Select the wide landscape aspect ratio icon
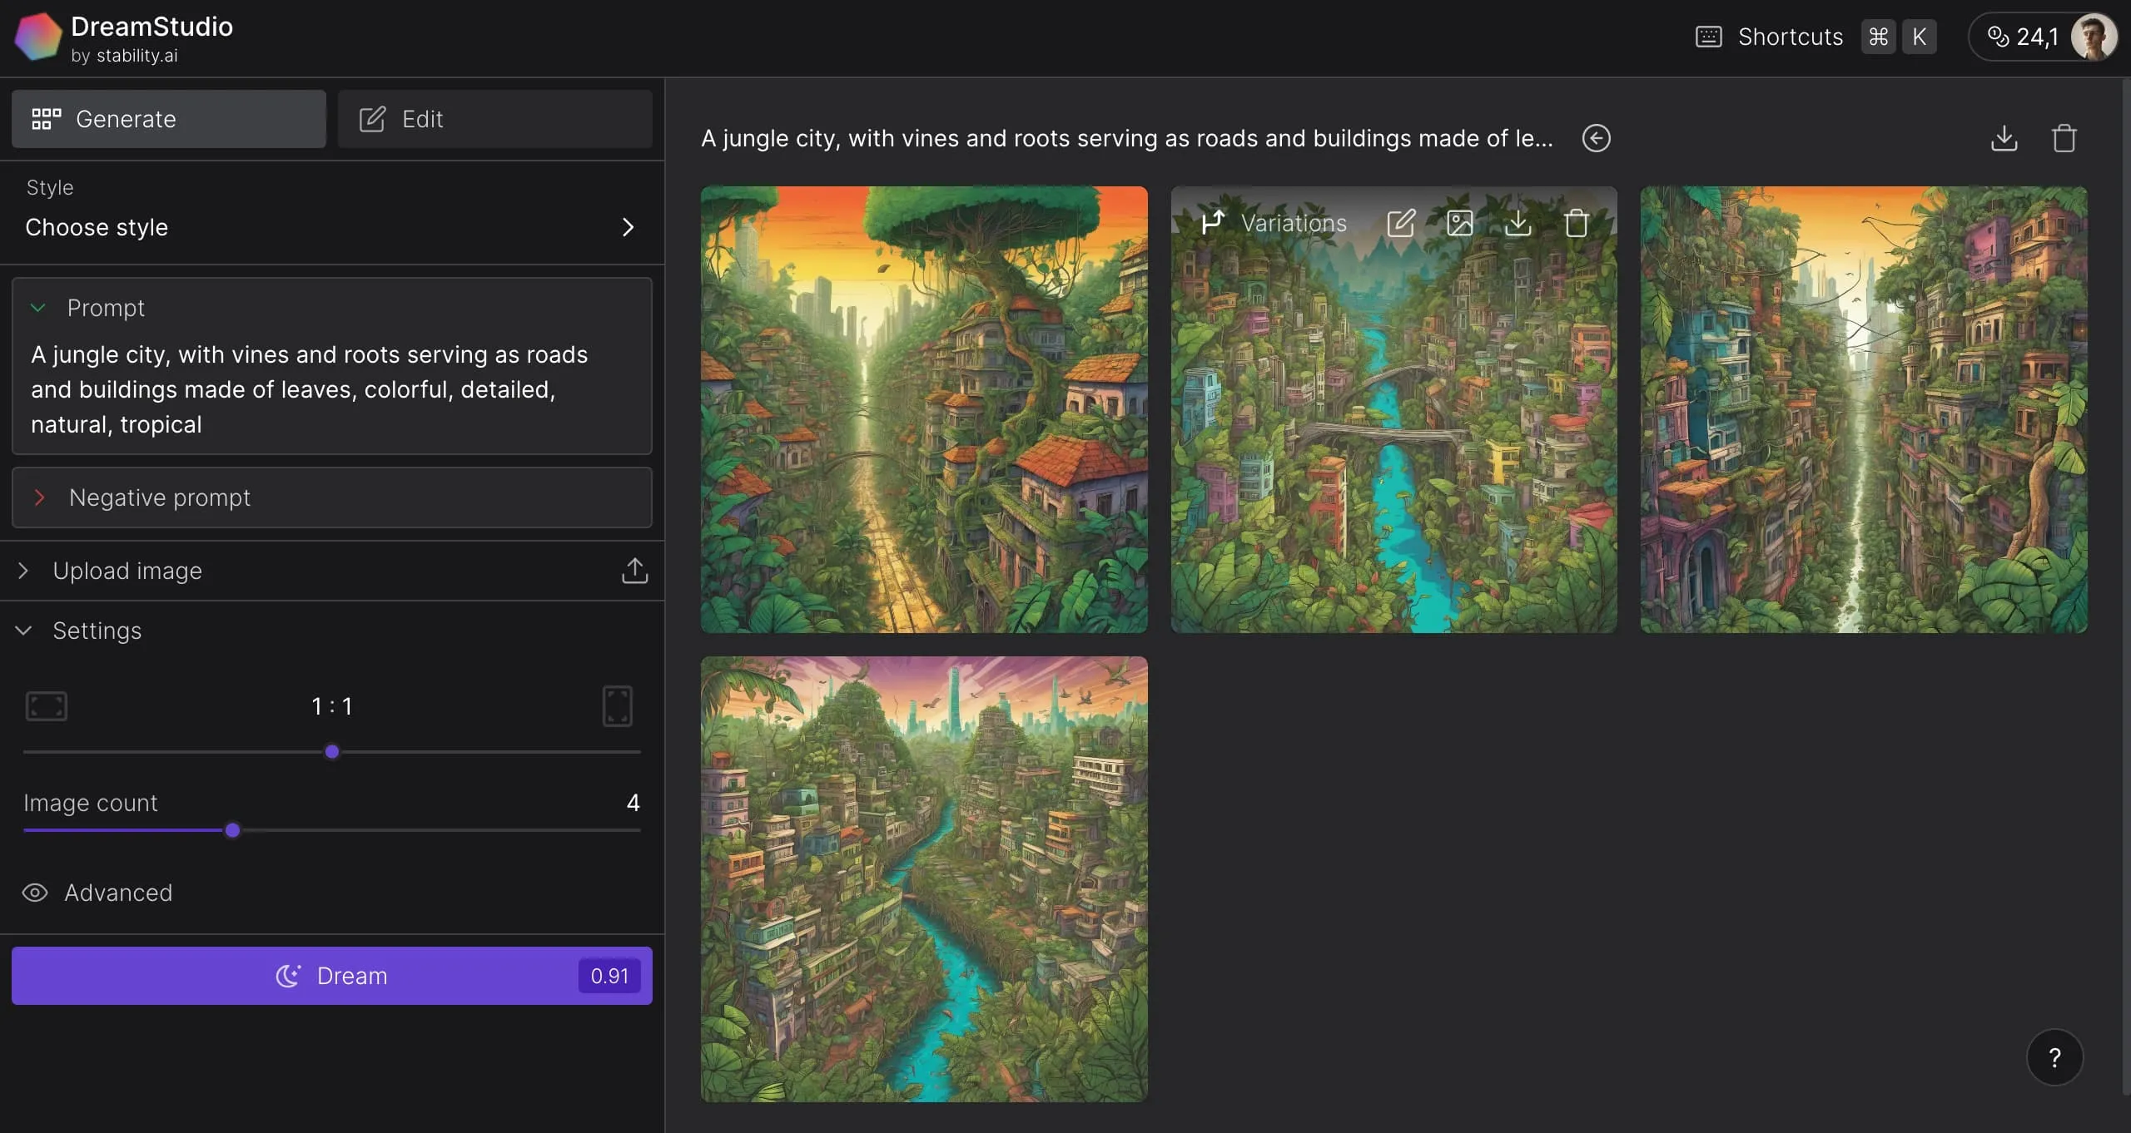 point(45,706)
